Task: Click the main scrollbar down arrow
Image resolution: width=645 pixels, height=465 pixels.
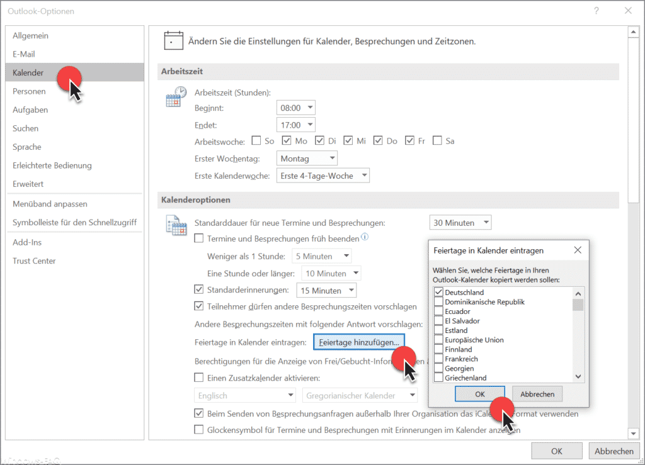Action: click(x=633, y=434)
